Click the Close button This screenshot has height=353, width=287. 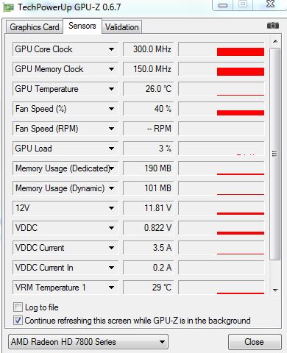[x=254, y=342]
